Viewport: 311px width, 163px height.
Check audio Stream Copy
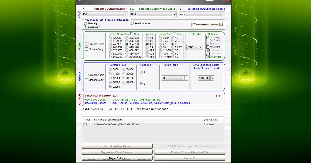point(87,80)
